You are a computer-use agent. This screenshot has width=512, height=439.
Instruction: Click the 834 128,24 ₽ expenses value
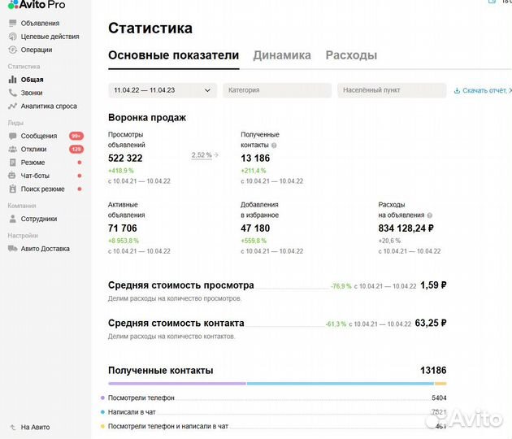[406, 228]
